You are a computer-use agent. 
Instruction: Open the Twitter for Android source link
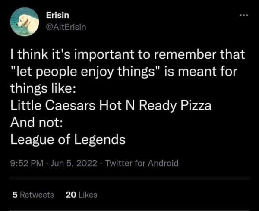(x=141, y=163)
